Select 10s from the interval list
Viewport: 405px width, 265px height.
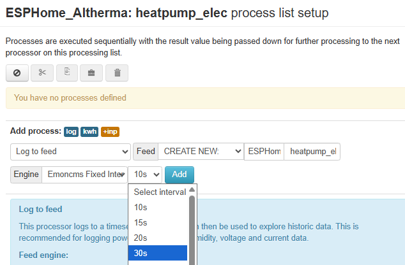(158, 207)
